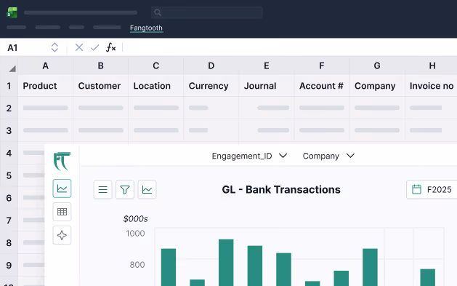The image size is (457, 286).
Task: Open the name box up-down arrows
Action: [54, 47]
